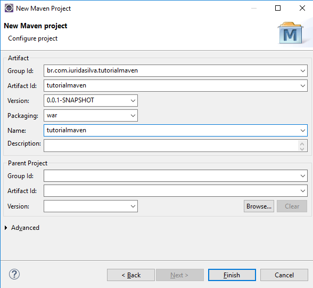Click the Advanced label text
313x288 pixels.
click(x=25, y=228)
